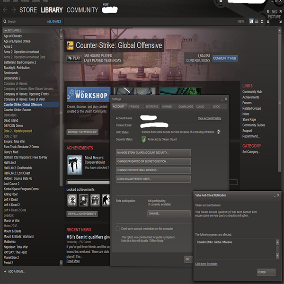Switch to detail view icon
The height and width of the screenshot is (284, 284).
click(x=251, y=21)
